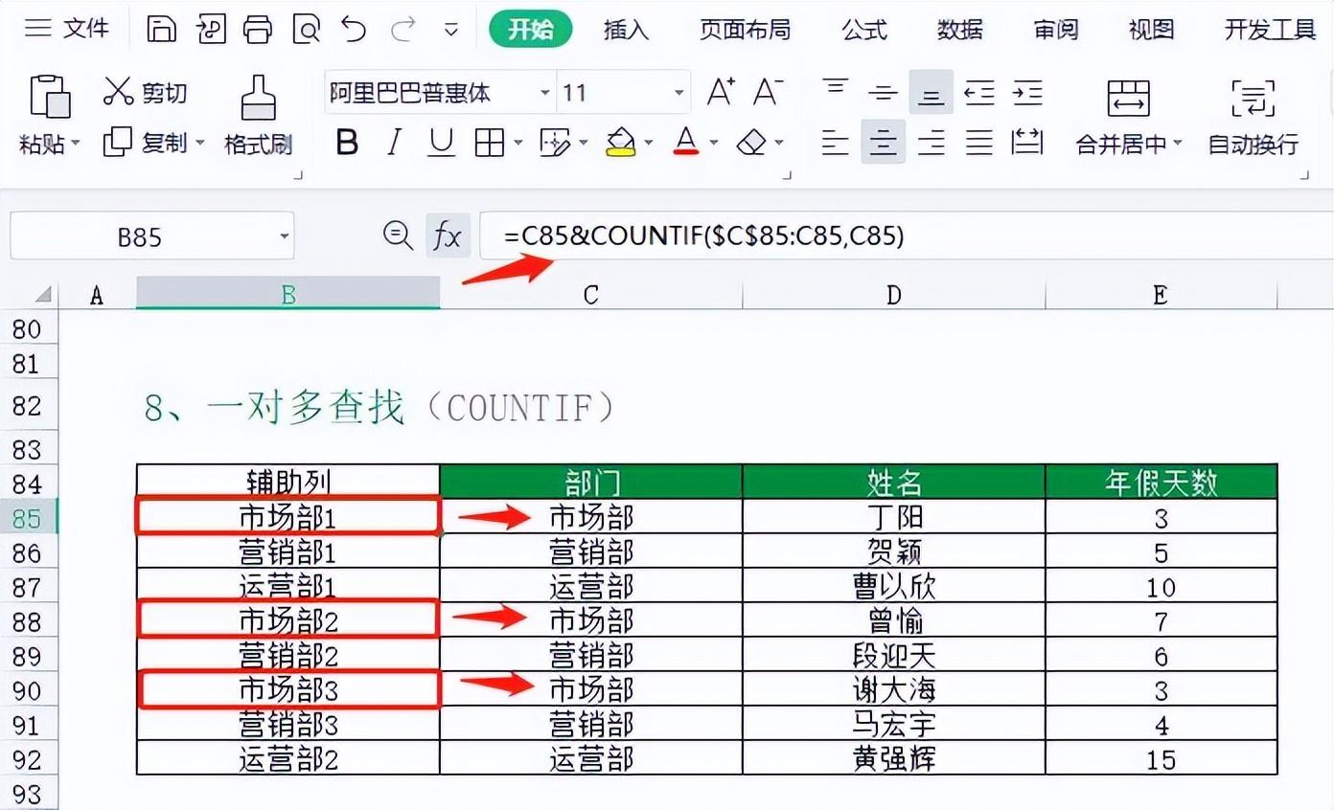The image size is (1334, 810).
Task: Open the 页面布局 tab
Action: (745, 30)
